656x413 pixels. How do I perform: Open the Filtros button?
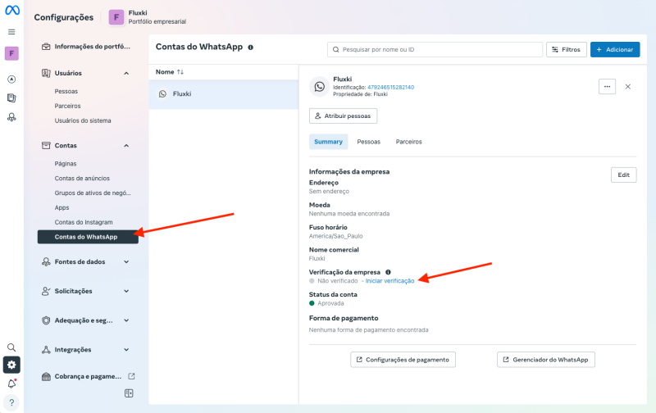[x=566, y=50]
